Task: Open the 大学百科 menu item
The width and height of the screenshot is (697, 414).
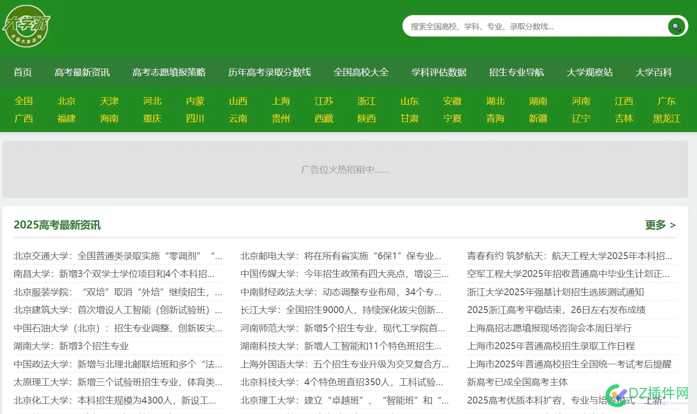Action: point(654,72)
